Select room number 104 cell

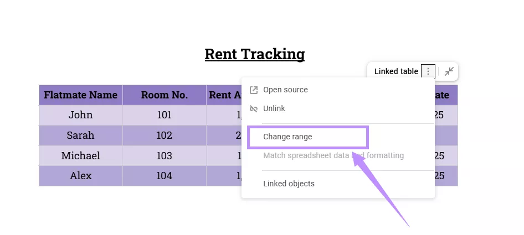pos(165,176)
